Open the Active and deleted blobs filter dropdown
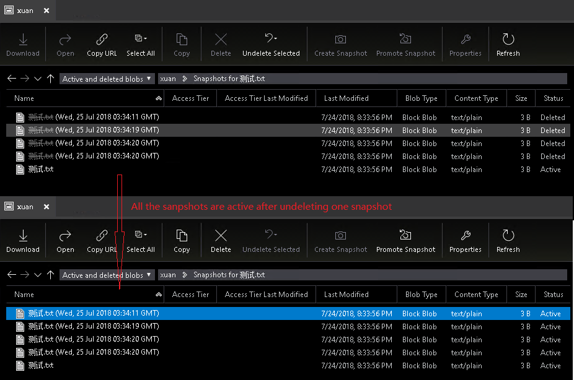 point(107,79)
